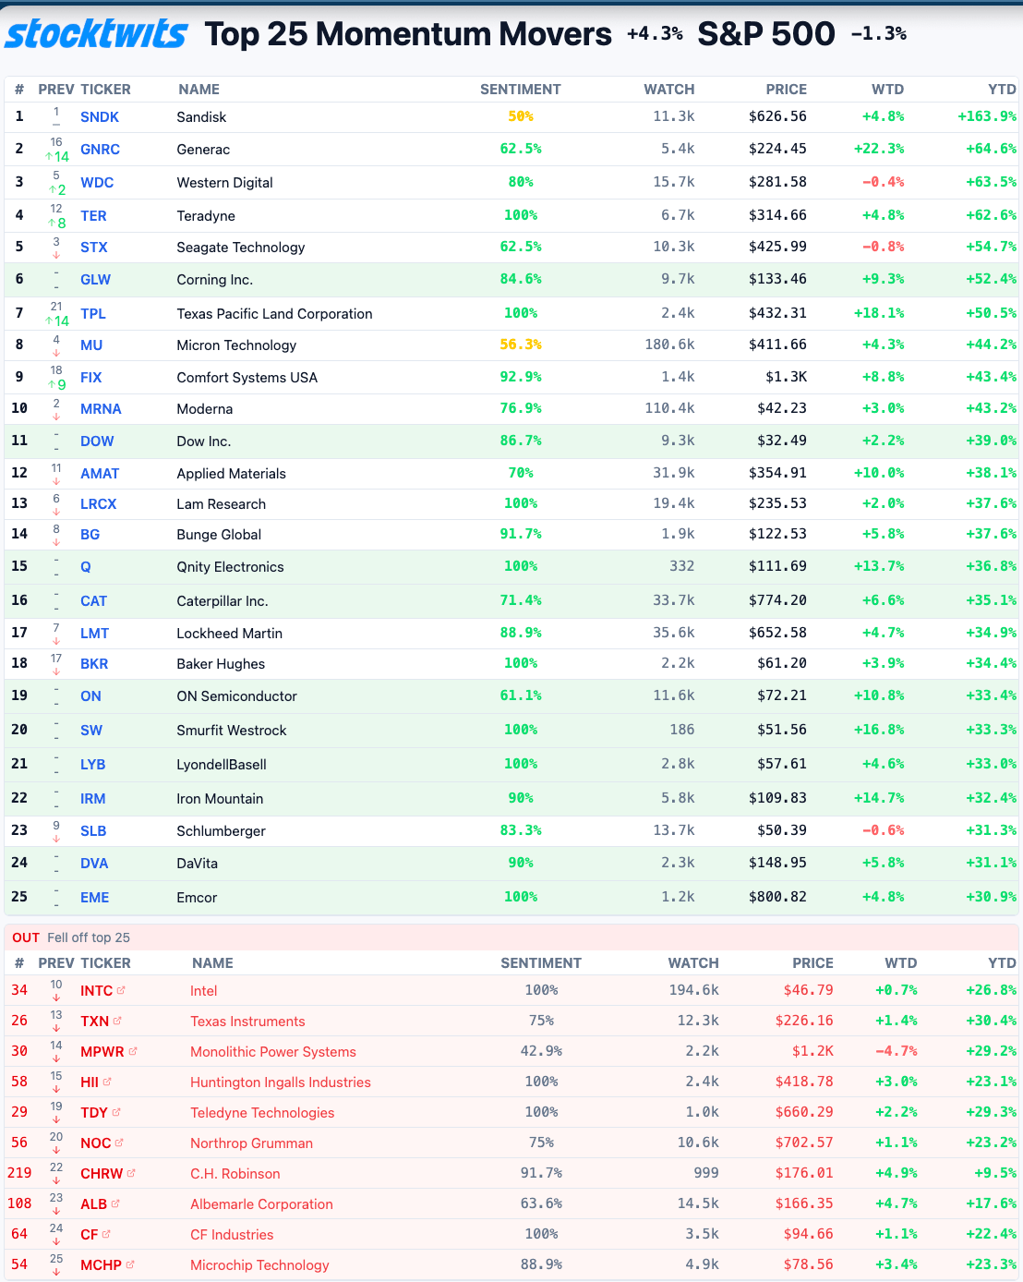1023x1282 pixels.
Task: Open external link icon beside INTC
Action: pos(122,991)
